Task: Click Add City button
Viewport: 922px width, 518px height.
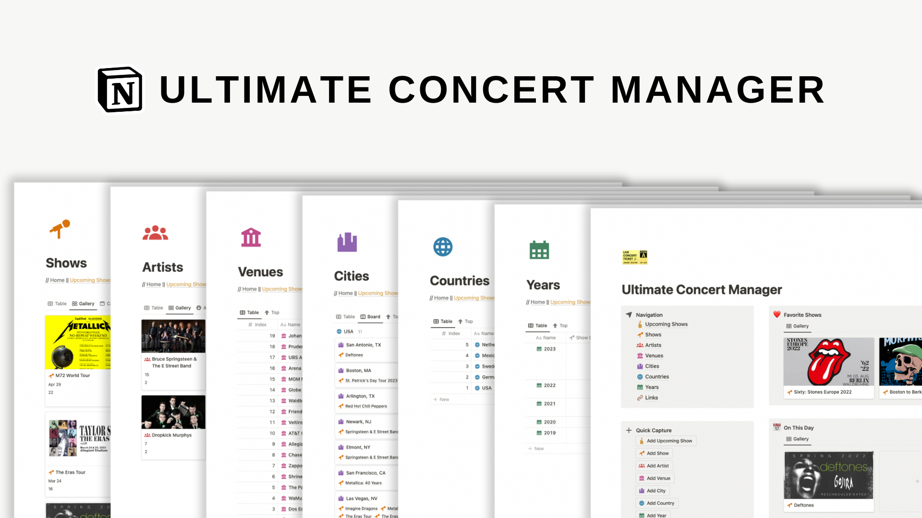Action: pyautogui.click(x=653, y=491)
